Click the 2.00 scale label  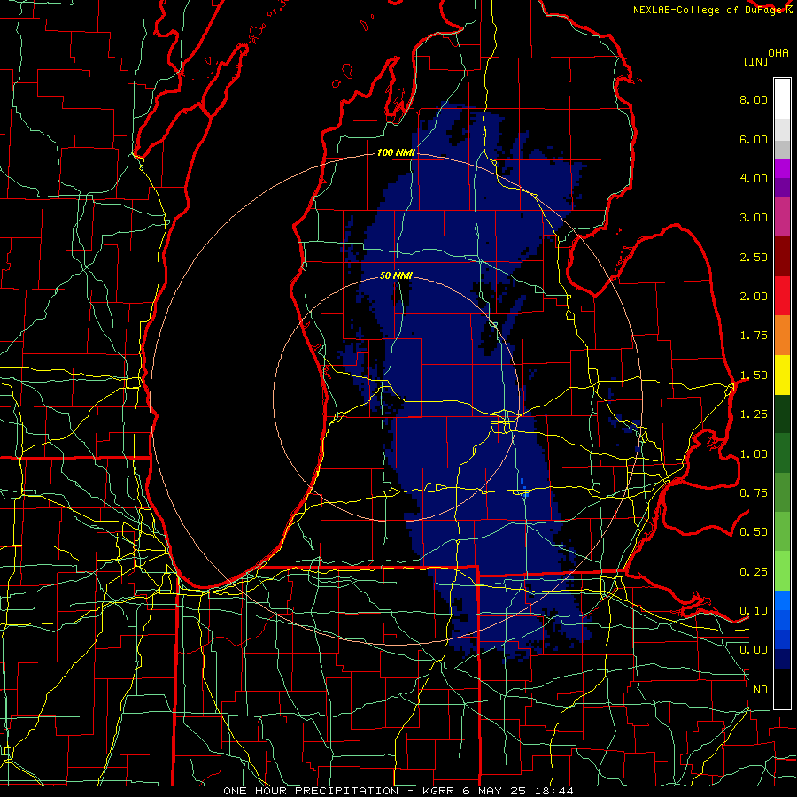754,297
